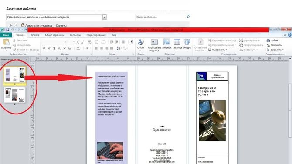Open the Фигуры shapes gallery
This screenshot has width=292, height=164.
tap(187, 45)
